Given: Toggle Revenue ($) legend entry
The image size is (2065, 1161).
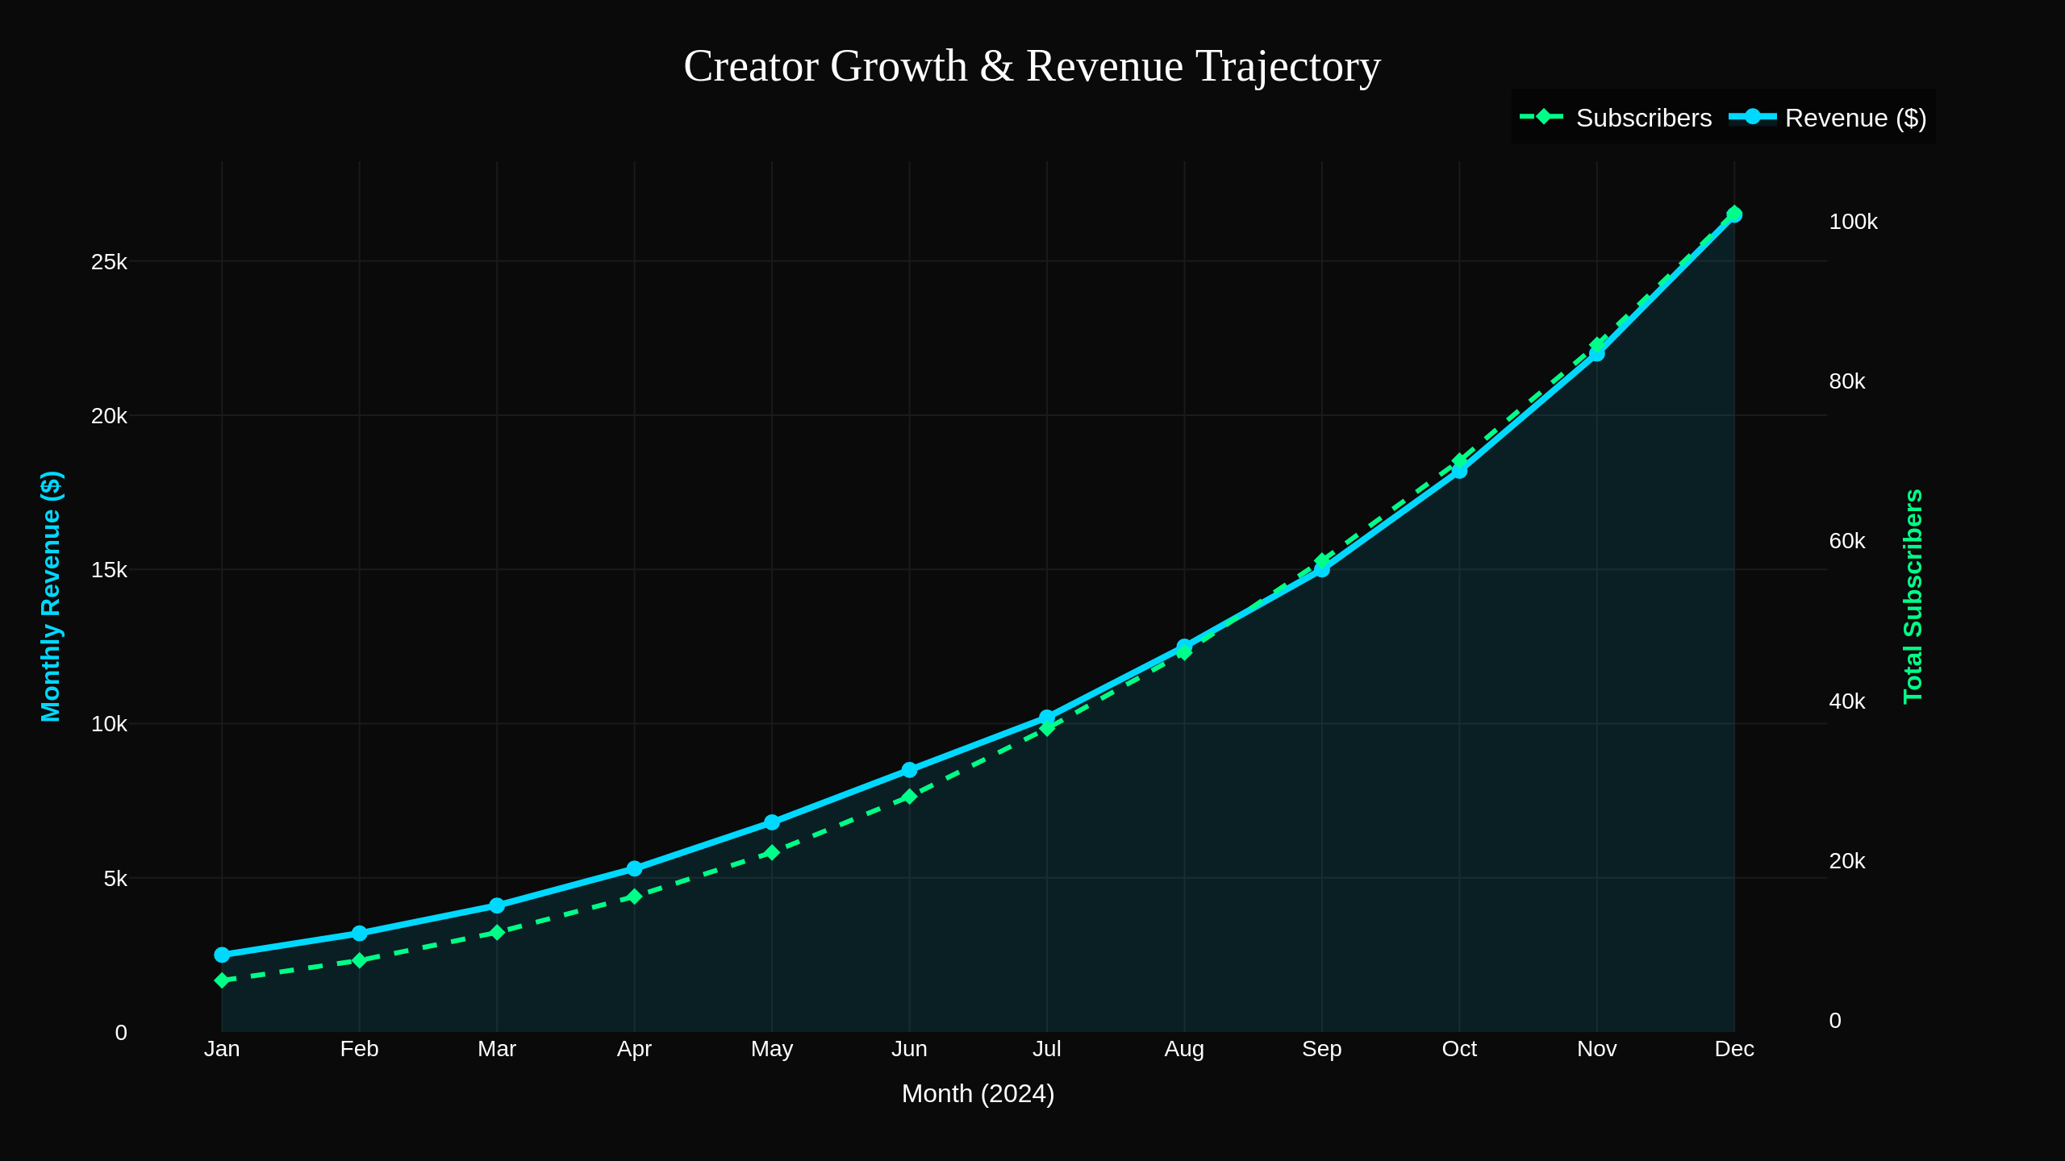Looking at the screenshot, I should (x=1854, y=119).
